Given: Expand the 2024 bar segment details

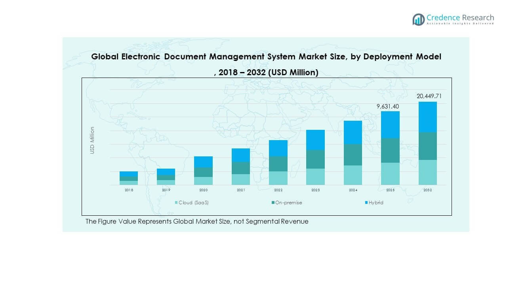Looking at the screenshot, I should pos(353,152).
